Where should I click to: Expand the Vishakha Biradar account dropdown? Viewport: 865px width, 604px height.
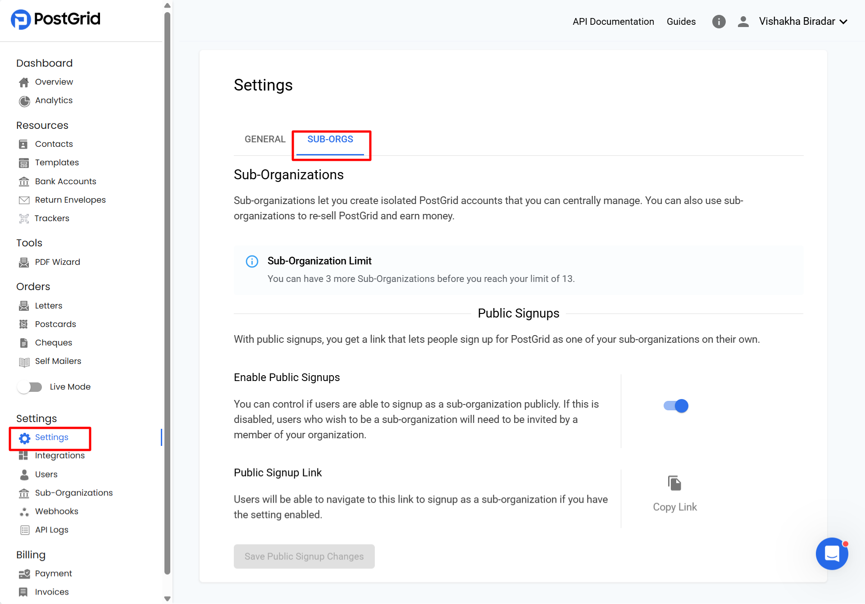(803, 22)
